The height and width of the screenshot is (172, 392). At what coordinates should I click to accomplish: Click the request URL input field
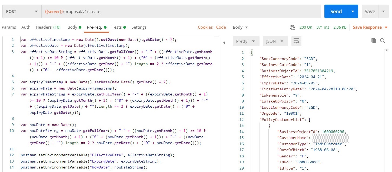pyautogui.click(x=181, y=12)
